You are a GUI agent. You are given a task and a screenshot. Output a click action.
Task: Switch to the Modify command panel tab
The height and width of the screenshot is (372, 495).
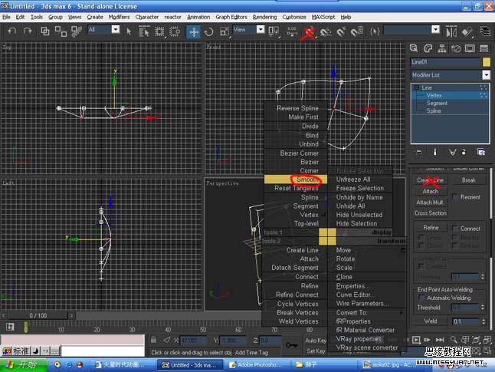(x=428, y=48)
